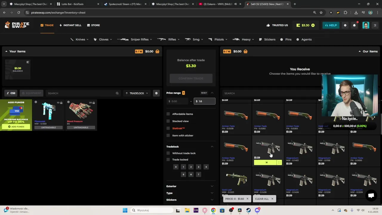The image size is (382, 215).
Task: Open the Help support button
Action: (331, 25)
